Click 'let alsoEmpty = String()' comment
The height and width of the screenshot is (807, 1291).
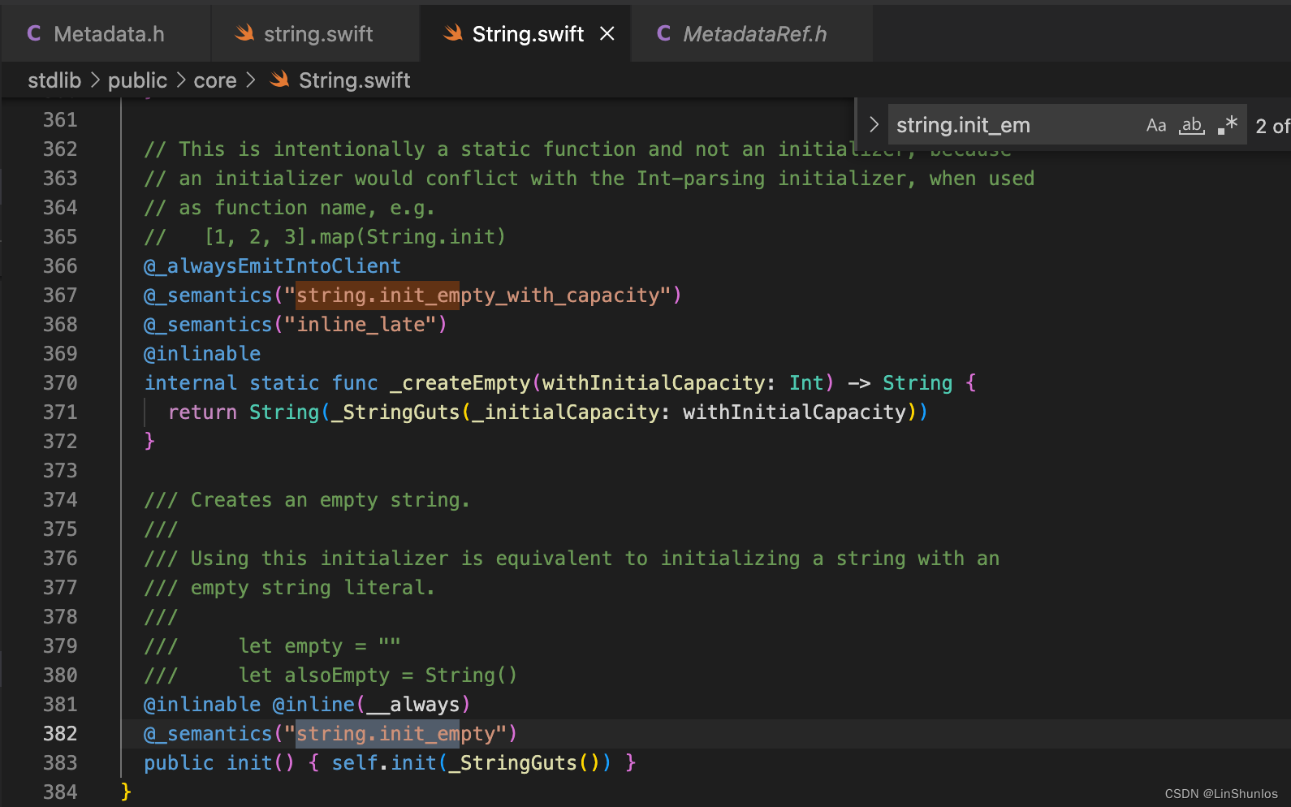(378, 675)
